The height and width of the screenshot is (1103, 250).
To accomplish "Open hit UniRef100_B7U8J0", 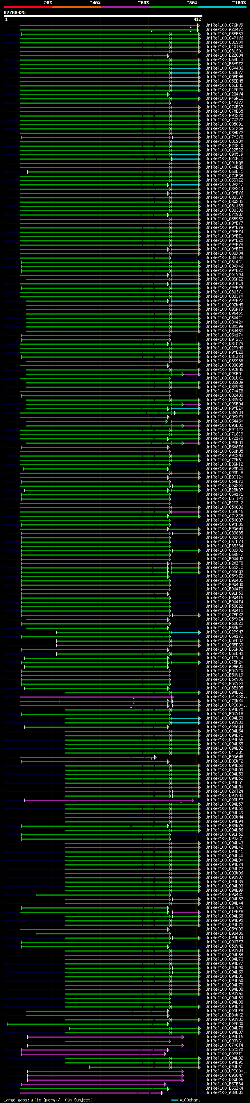I will click(224, 146).
